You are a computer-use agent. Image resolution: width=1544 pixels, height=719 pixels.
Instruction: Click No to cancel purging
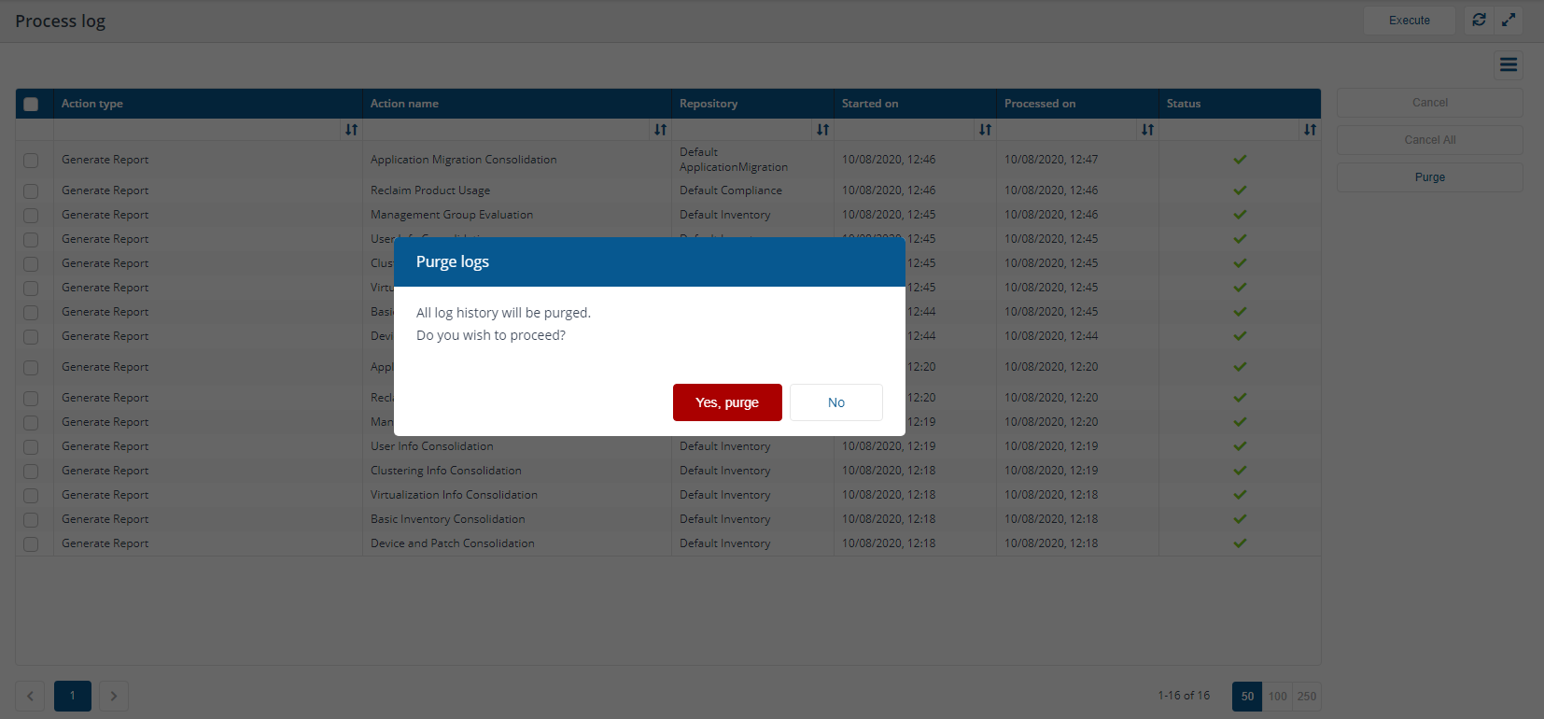click(835, 402)
